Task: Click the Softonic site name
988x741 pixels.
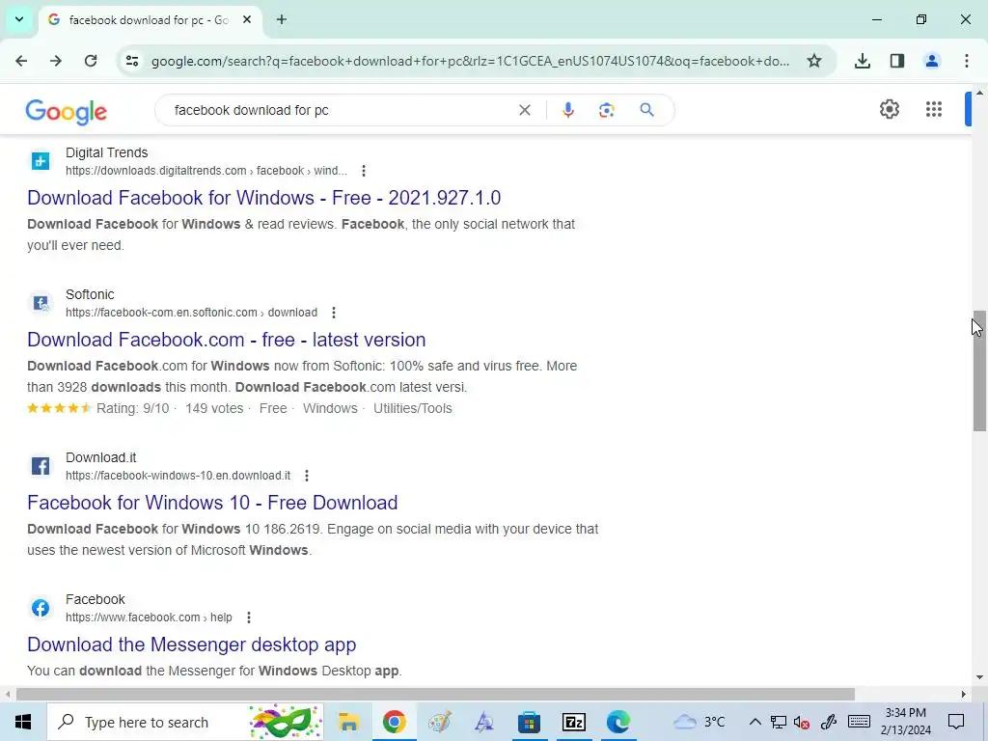Action: [90, 295]
